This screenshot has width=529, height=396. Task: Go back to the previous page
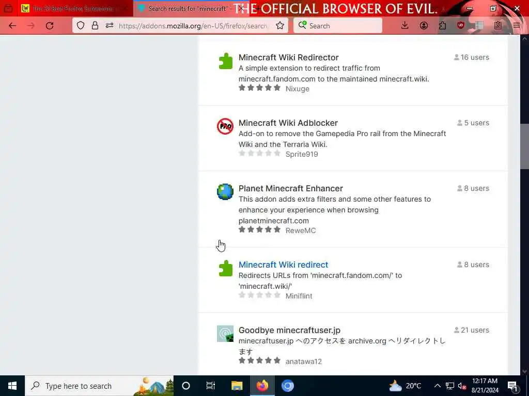(x=12, y=26)
